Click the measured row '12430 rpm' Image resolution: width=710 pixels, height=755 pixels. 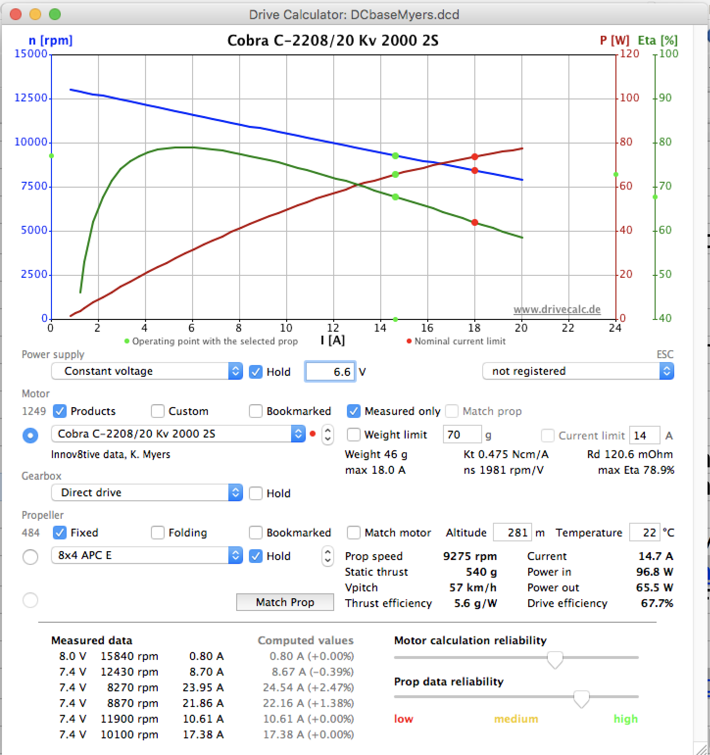click(x=129, y=672)
